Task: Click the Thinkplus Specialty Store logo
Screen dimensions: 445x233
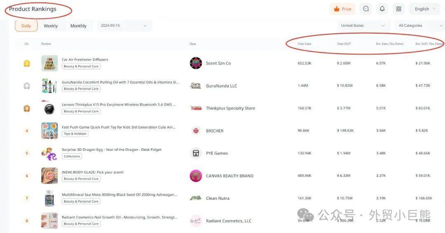Action: (x=196, y=108)
